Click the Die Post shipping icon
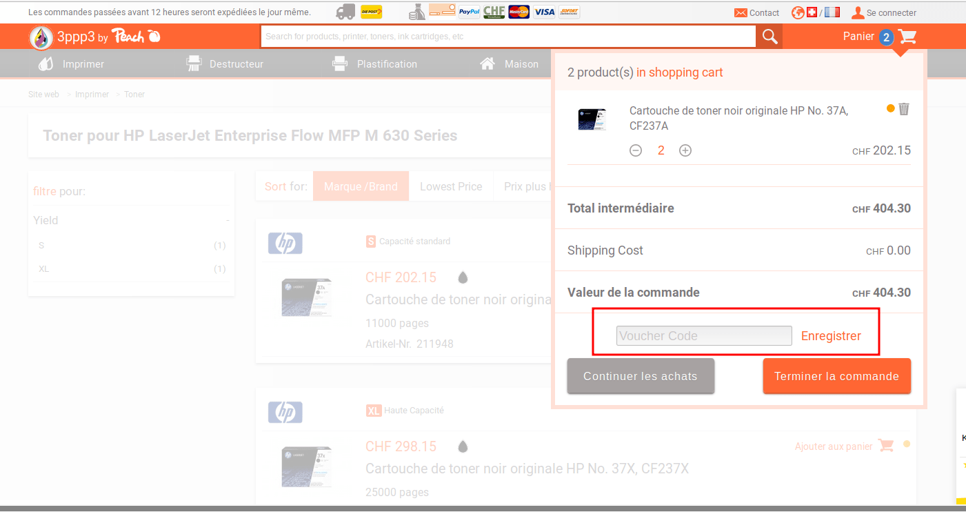 pyautogui.click(x=370, y=12)
